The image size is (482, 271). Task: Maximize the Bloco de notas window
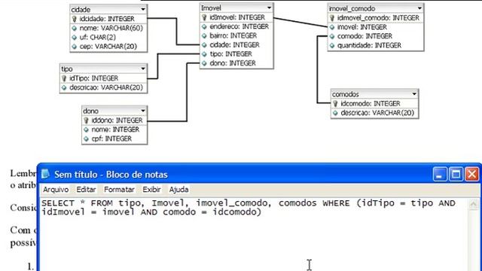click(x=456, y=174)
